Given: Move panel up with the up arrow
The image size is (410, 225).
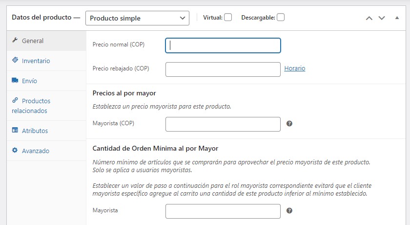Looking at the screenshot, I should pyautogui.click(x=369, y=18).
